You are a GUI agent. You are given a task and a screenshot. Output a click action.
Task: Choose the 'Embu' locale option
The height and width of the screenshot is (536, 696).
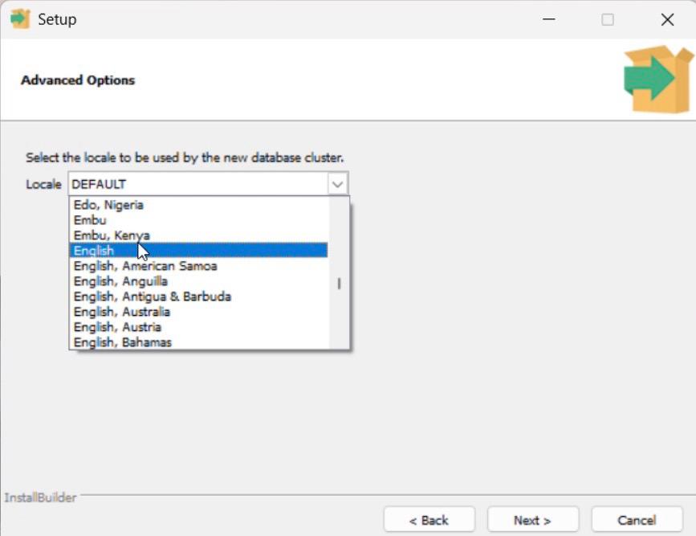90,220
